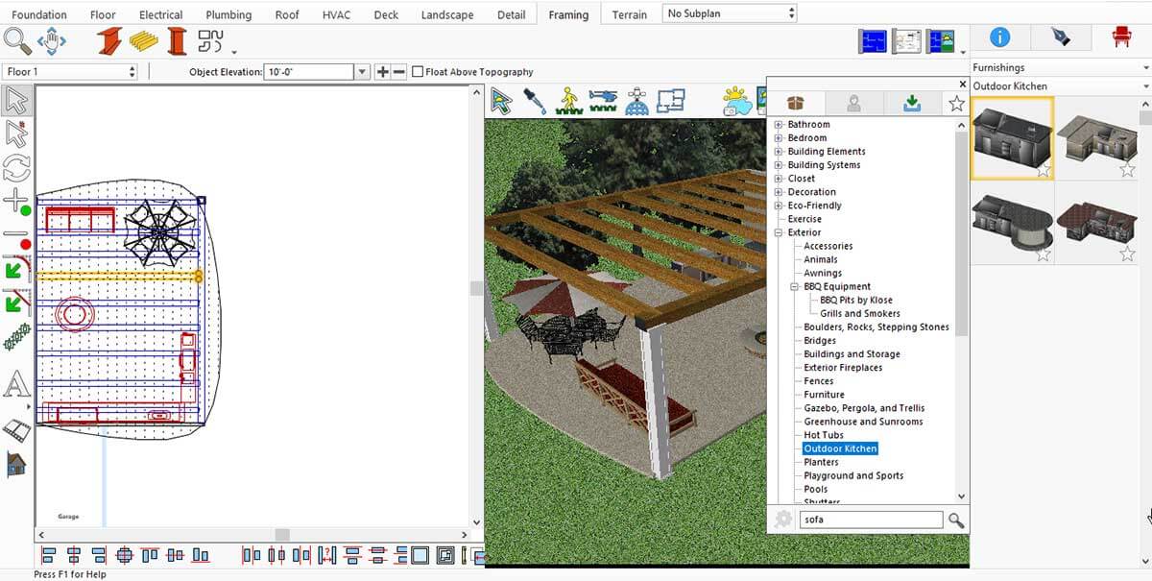Collapse the Exterior tree category
1152x581 pixels.
[x=779, y=232]
